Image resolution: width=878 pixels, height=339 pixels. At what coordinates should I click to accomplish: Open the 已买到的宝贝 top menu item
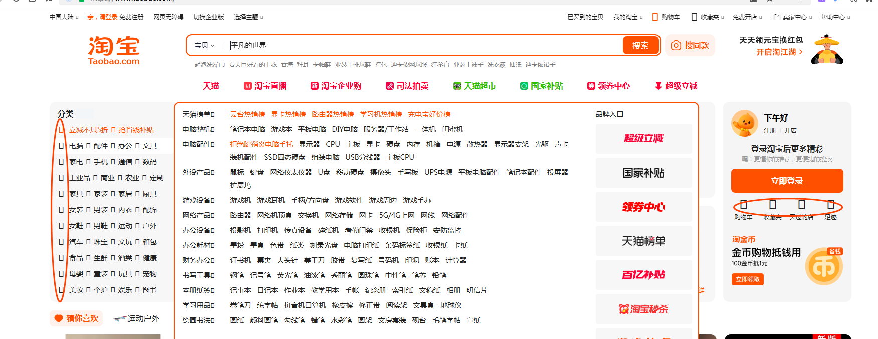click(x=585, y=17)
